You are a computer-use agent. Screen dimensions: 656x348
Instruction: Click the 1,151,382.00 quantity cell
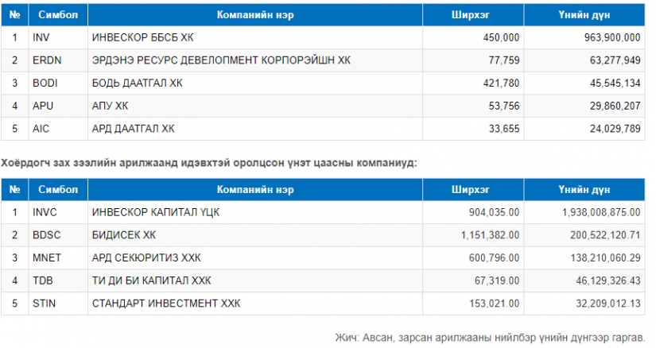pyautogui.click(x=473, y=235)
